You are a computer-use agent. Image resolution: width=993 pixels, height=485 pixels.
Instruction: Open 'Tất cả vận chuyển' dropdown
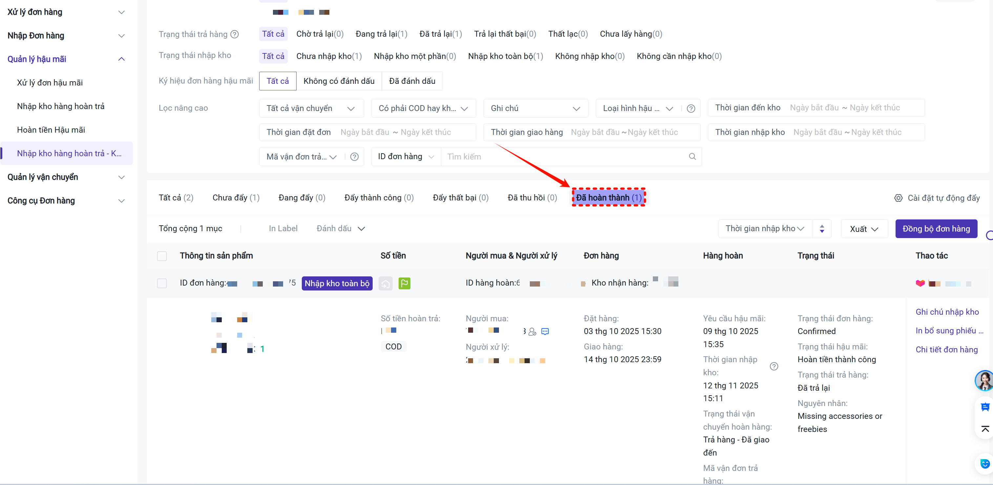click(x=311, y=108)
